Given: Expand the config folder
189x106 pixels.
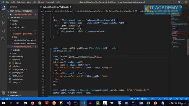Looking at the screenshot, I should [x=14, y=24].
